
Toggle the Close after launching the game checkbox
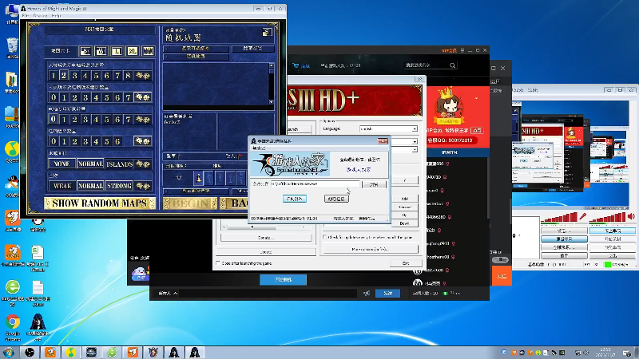point(218,263)
